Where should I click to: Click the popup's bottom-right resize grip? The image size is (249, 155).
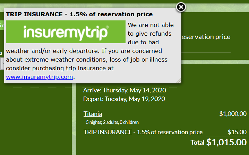(x=179, y=81)
